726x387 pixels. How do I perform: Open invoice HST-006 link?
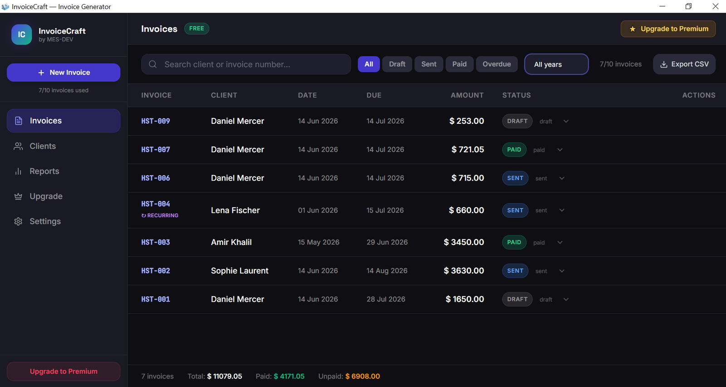point(156,178)
